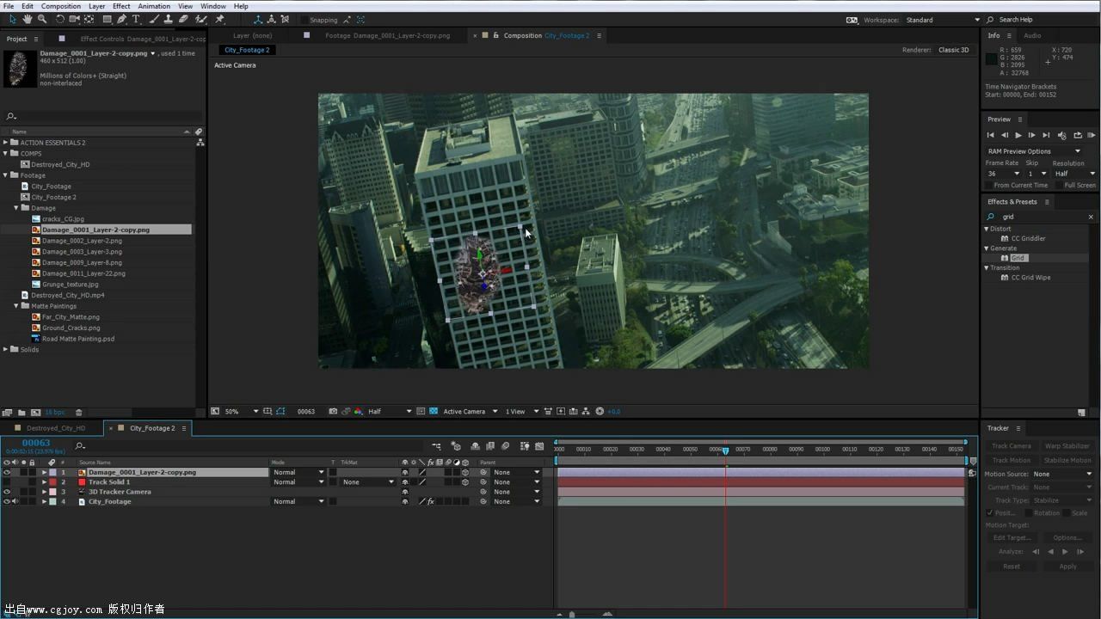
Task: Hide the Damage_0001_Layer-2-copy.png layer eye
Action: click(7, 472)
